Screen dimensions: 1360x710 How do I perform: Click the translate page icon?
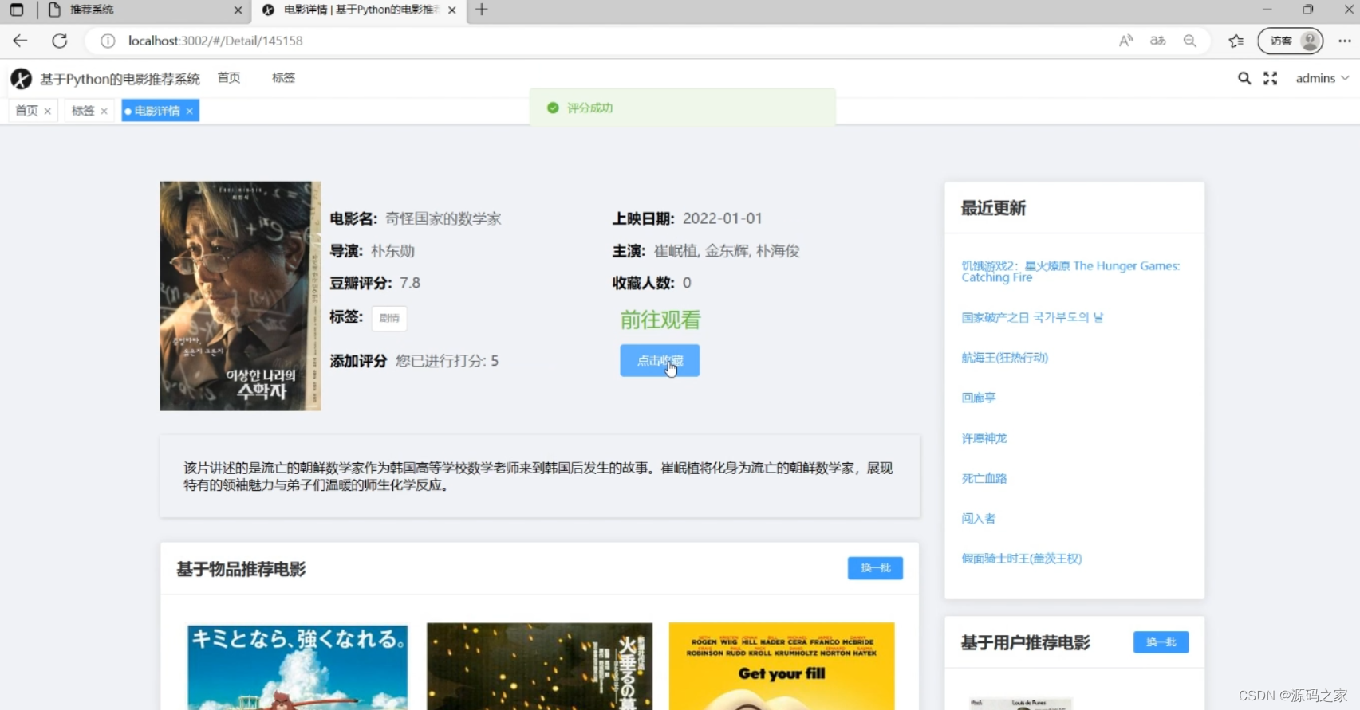coord(1158,41)
